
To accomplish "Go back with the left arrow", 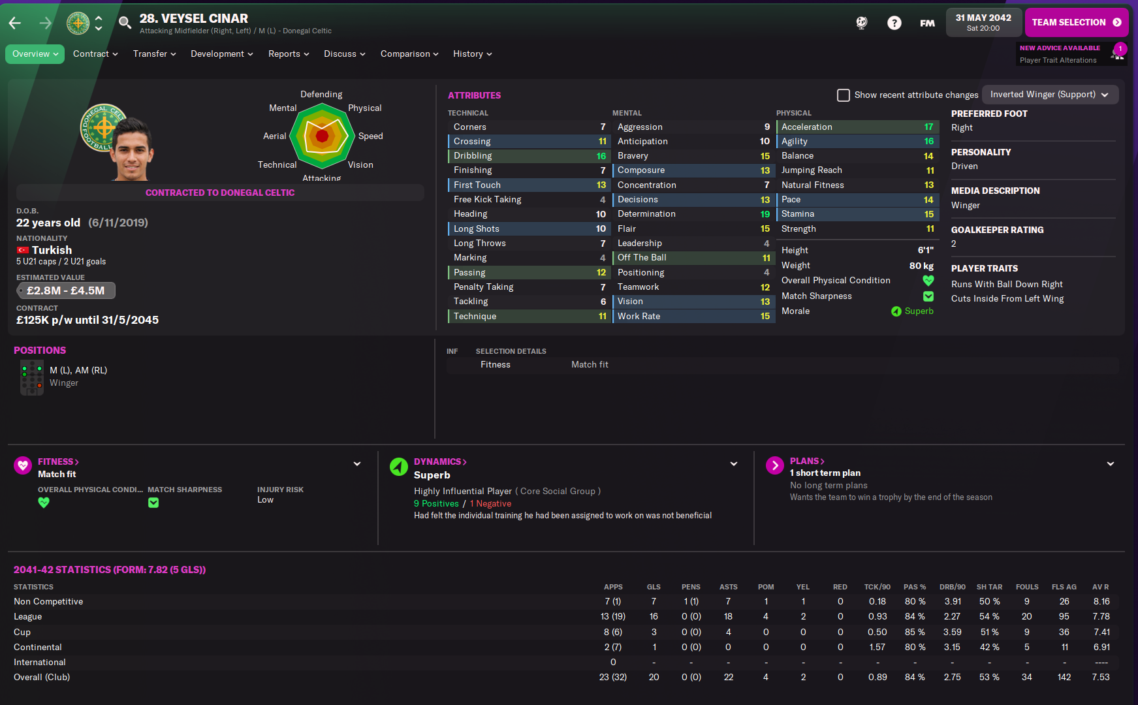I will click(15, 23).
